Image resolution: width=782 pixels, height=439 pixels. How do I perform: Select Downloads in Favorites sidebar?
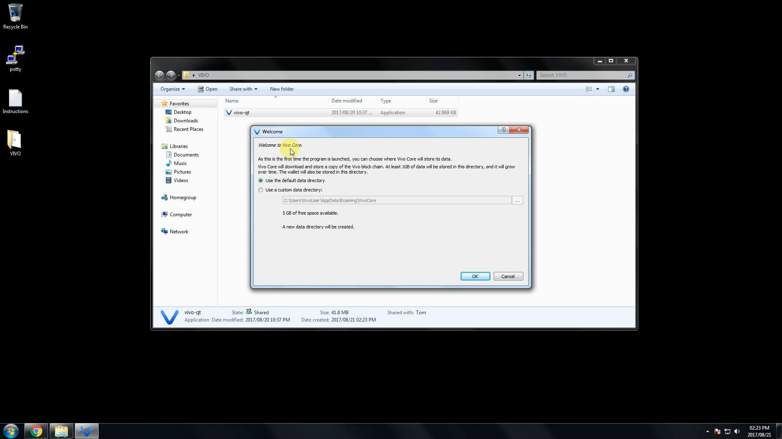(x=185, y=121)
